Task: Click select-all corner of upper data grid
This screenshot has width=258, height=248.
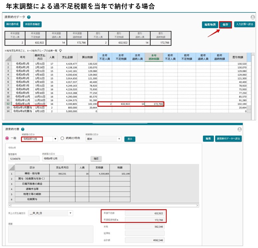Action: tap(8, 57)
